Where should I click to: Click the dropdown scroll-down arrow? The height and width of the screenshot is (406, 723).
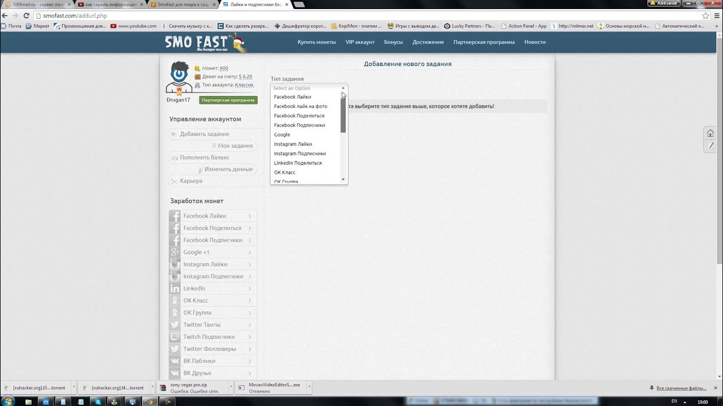[x=343, y=179]
